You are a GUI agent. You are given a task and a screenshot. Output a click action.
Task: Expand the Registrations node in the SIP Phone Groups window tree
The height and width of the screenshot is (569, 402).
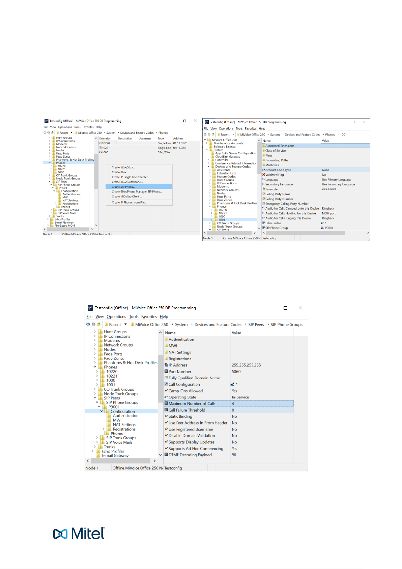[x=104, y=429]
